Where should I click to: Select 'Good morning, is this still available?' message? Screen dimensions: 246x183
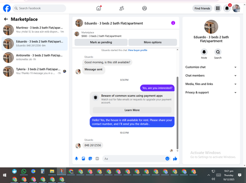[107, 62]
